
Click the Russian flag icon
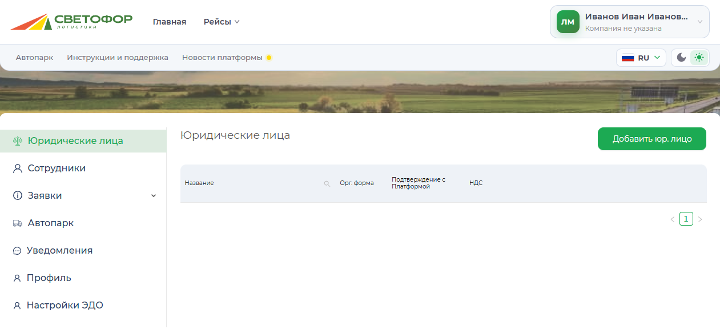(x=628, y=58)
